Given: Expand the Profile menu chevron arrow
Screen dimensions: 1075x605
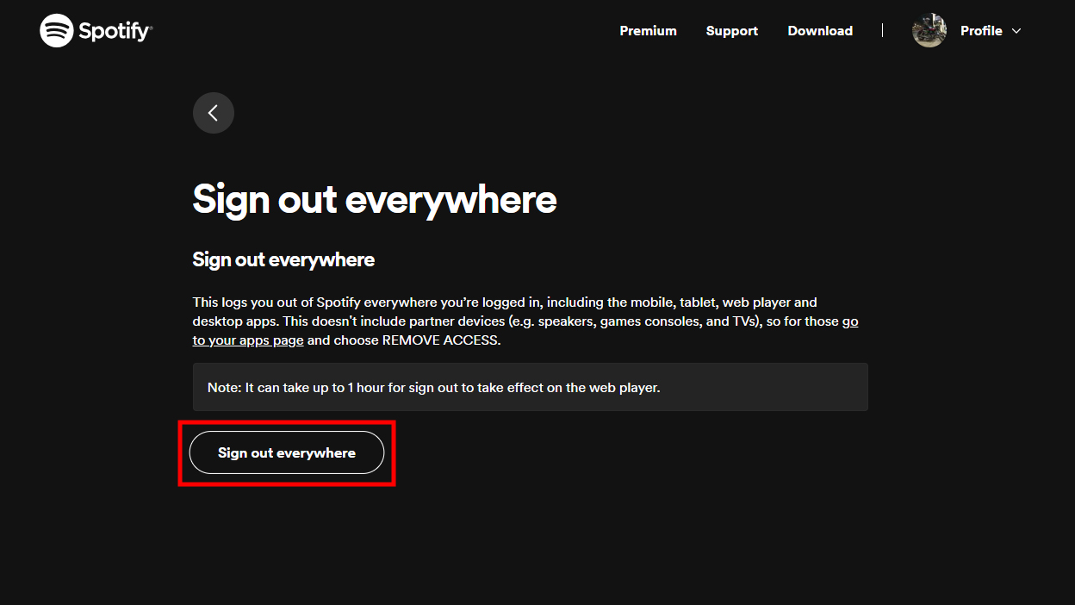Looking at the screenshot, I should coord(1016,31).
